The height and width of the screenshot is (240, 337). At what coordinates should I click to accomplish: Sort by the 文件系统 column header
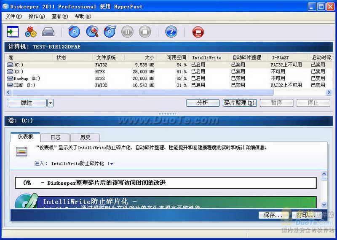click(x=109, y=57)
